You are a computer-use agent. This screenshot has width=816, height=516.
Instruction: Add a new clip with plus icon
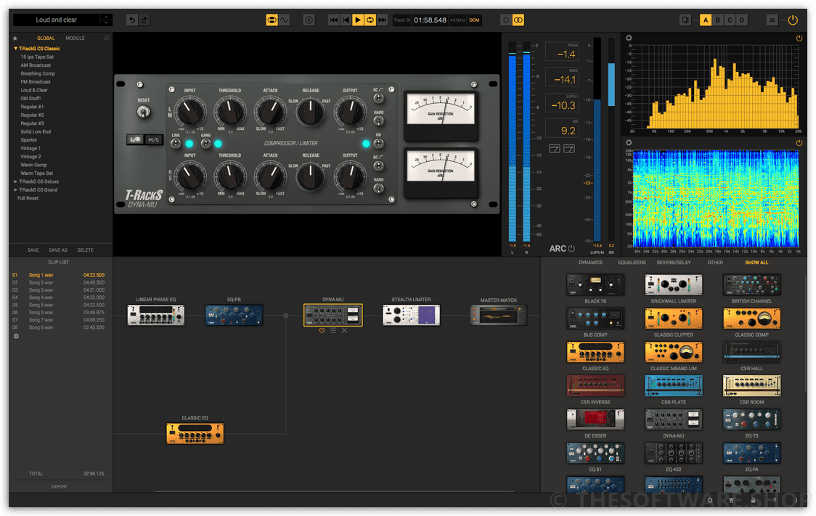[x=16, y=336]
